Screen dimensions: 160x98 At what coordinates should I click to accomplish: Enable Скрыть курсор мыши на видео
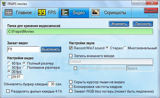point(71,82)
